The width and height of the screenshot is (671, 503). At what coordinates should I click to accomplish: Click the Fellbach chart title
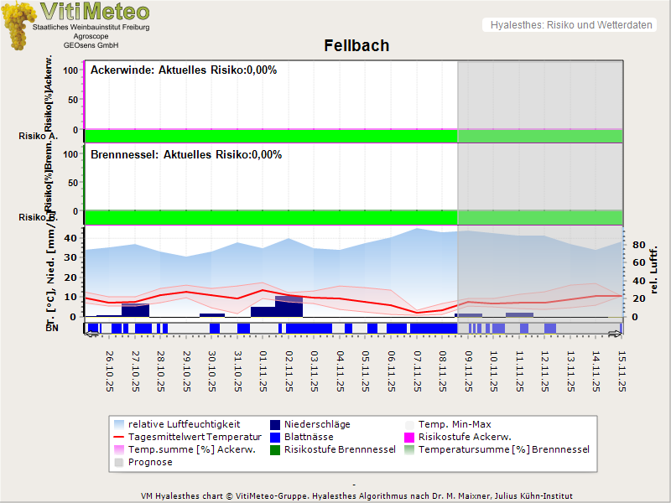click(356, 45)
